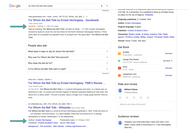Screen dimensions: 188x135
Task: Click Feedback below the search bar
Action: [105, 11]
